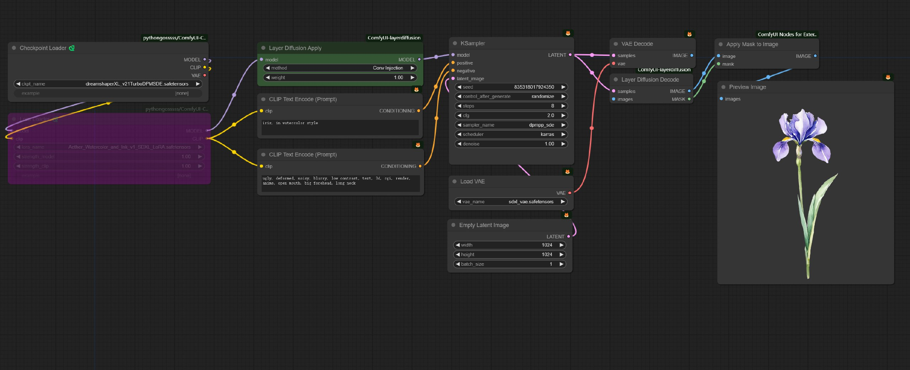
Task: Click the 'ComfyUI Nodes for Exter..' badge label
Action: point(787,34)
